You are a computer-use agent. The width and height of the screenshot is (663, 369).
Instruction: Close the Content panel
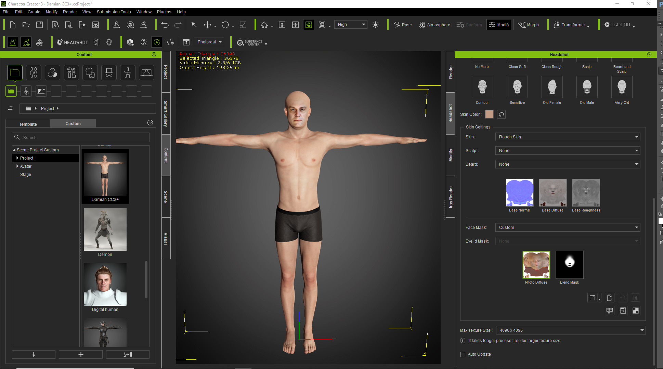pyautogui.click(x=154, y=54)
